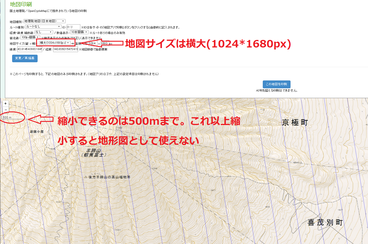Click the この地図を印刷 print button
Viewport: 368px width, 244px height.
pyautogui.click(x=276, y=84)
